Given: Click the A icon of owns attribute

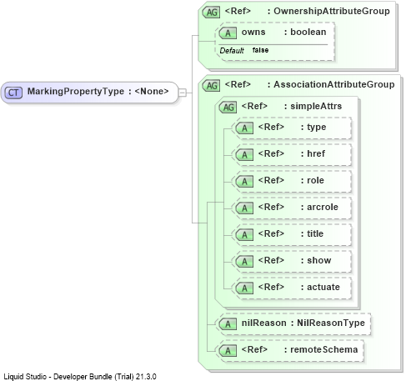Looking at the screenshot, I should [x=228, y=33].
